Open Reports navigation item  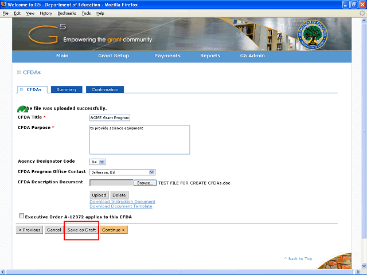coord(210,56)
